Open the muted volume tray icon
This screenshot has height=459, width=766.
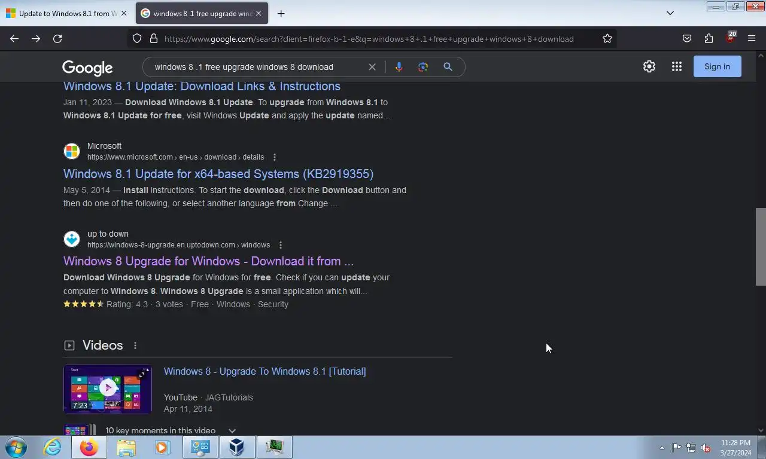click(x=706, y=448)
